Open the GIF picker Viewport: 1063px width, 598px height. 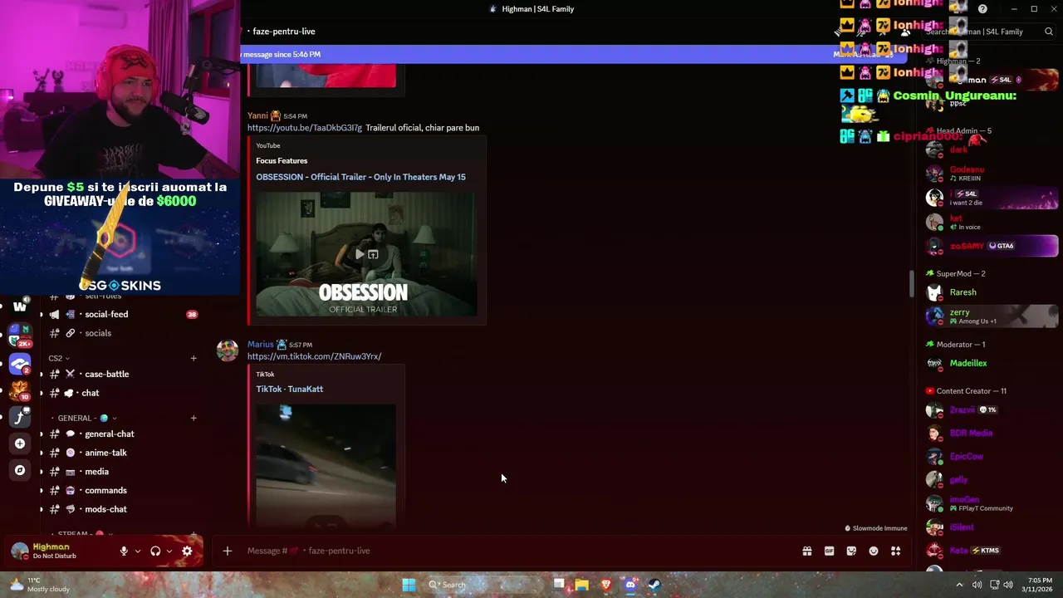tap(829, 551)
